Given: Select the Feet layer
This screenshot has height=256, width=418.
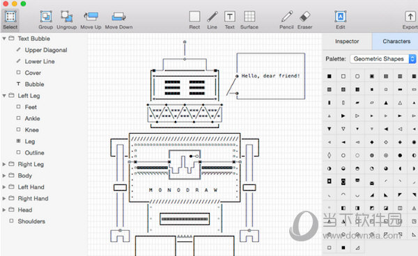Looking at the screenshot, I should (x=31, y=107).
